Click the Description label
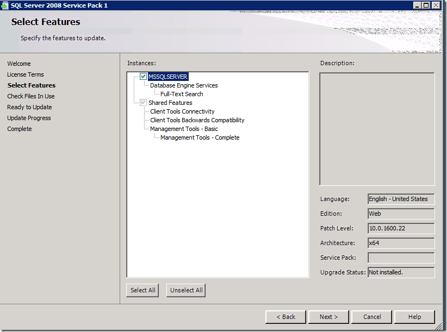Image resolution: width=447 pixels, height=332 pixels. tap(337, 63)
